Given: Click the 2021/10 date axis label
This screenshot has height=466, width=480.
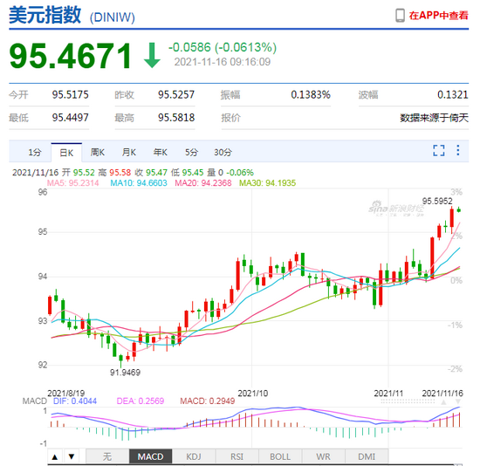Looking at the screenshot, I should point(253,393).
